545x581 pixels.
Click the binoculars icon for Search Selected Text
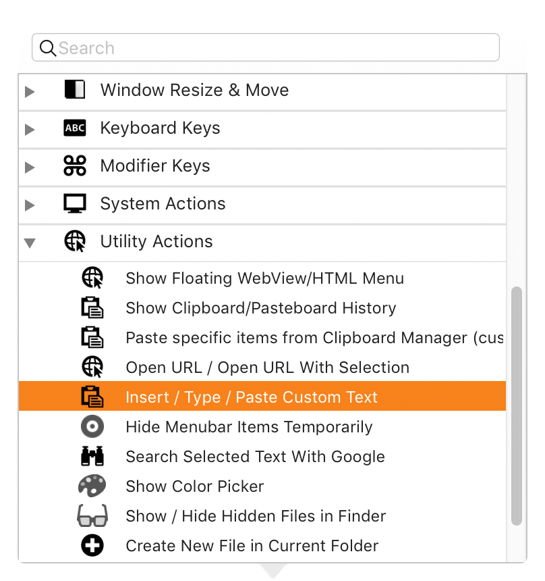point(92,456)
